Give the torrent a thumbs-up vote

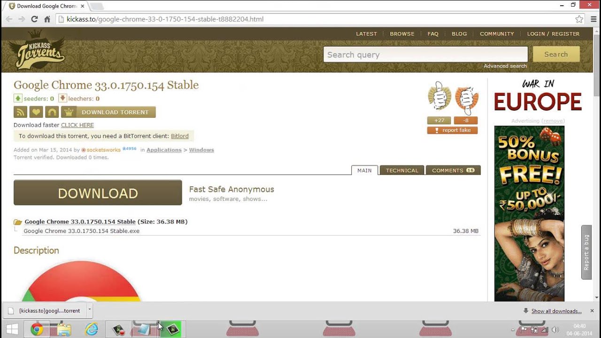pyautogui.click(x=439, y=97)
